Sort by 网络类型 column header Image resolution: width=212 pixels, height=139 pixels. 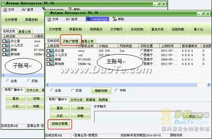pos(128,46)
